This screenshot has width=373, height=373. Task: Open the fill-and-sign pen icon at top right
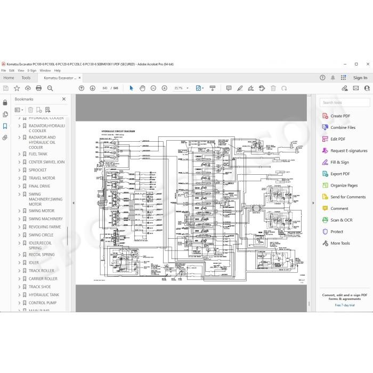point(345,88)
